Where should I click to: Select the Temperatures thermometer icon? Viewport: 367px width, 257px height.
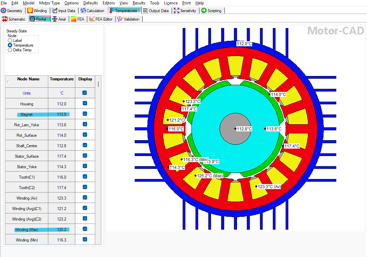pyautogui.click(x=111, y=10)
